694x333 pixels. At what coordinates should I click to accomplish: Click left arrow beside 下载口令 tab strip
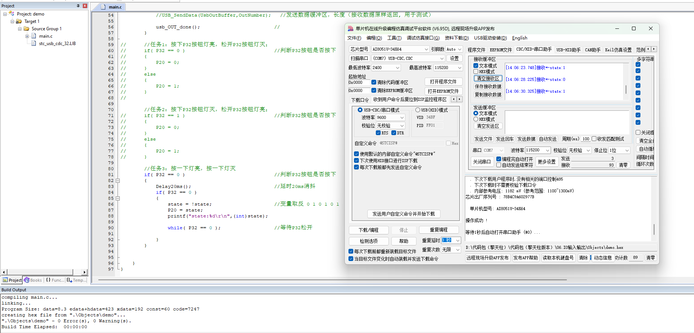click(x=454, y=99)
